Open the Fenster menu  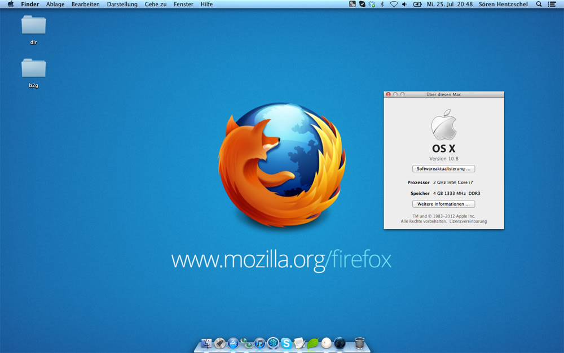(183, 5)
